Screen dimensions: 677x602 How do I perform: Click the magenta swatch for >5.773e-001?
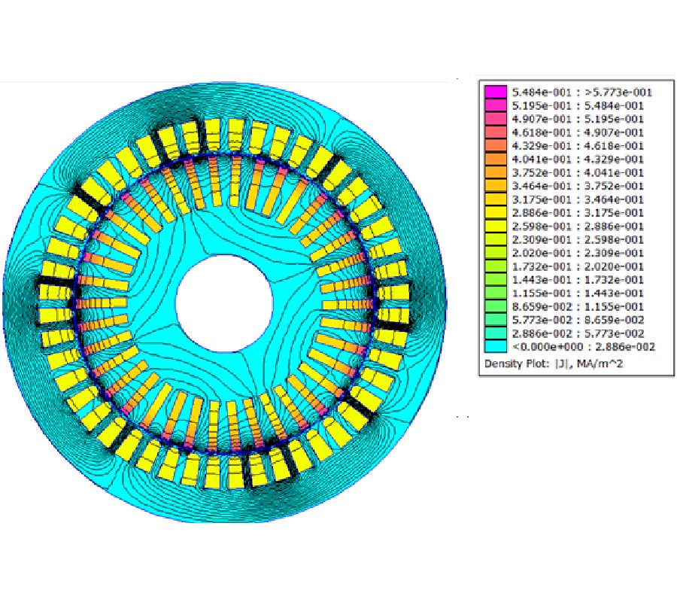tap(495, 93)
